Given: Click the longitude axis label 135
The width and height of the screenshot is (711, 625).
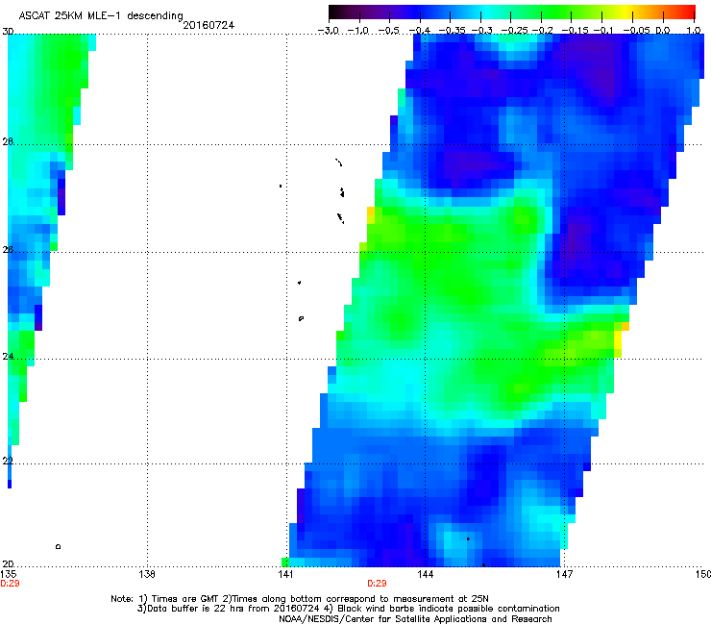Looking at the screenshot, I should [x=8, y=574].
